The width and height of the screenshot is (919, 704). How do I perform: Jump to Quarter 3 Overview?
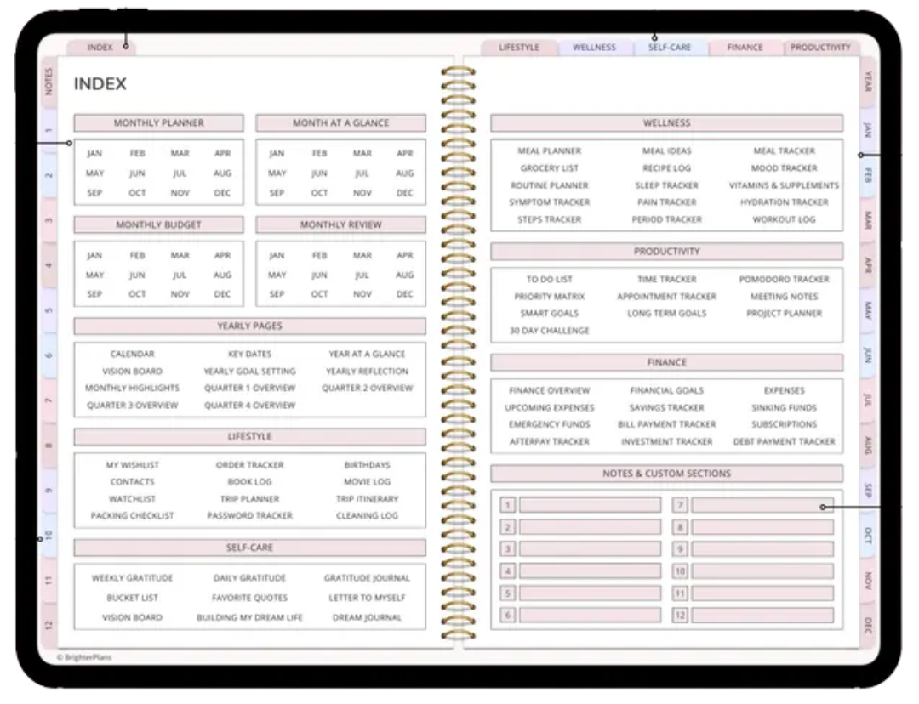pyautogui.click(x=132, y=406)
